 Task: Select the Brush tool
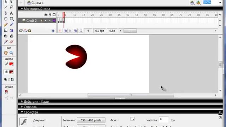[x=12, y=25]
